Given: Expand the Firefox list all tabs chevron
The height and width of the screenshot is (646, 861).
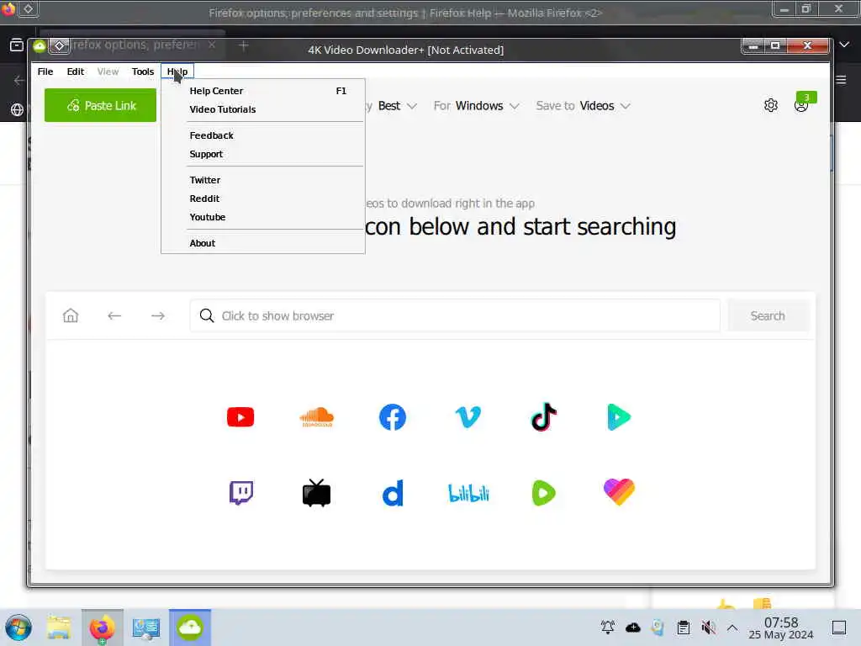Looking at the screenshot, I should pos(844,45).
